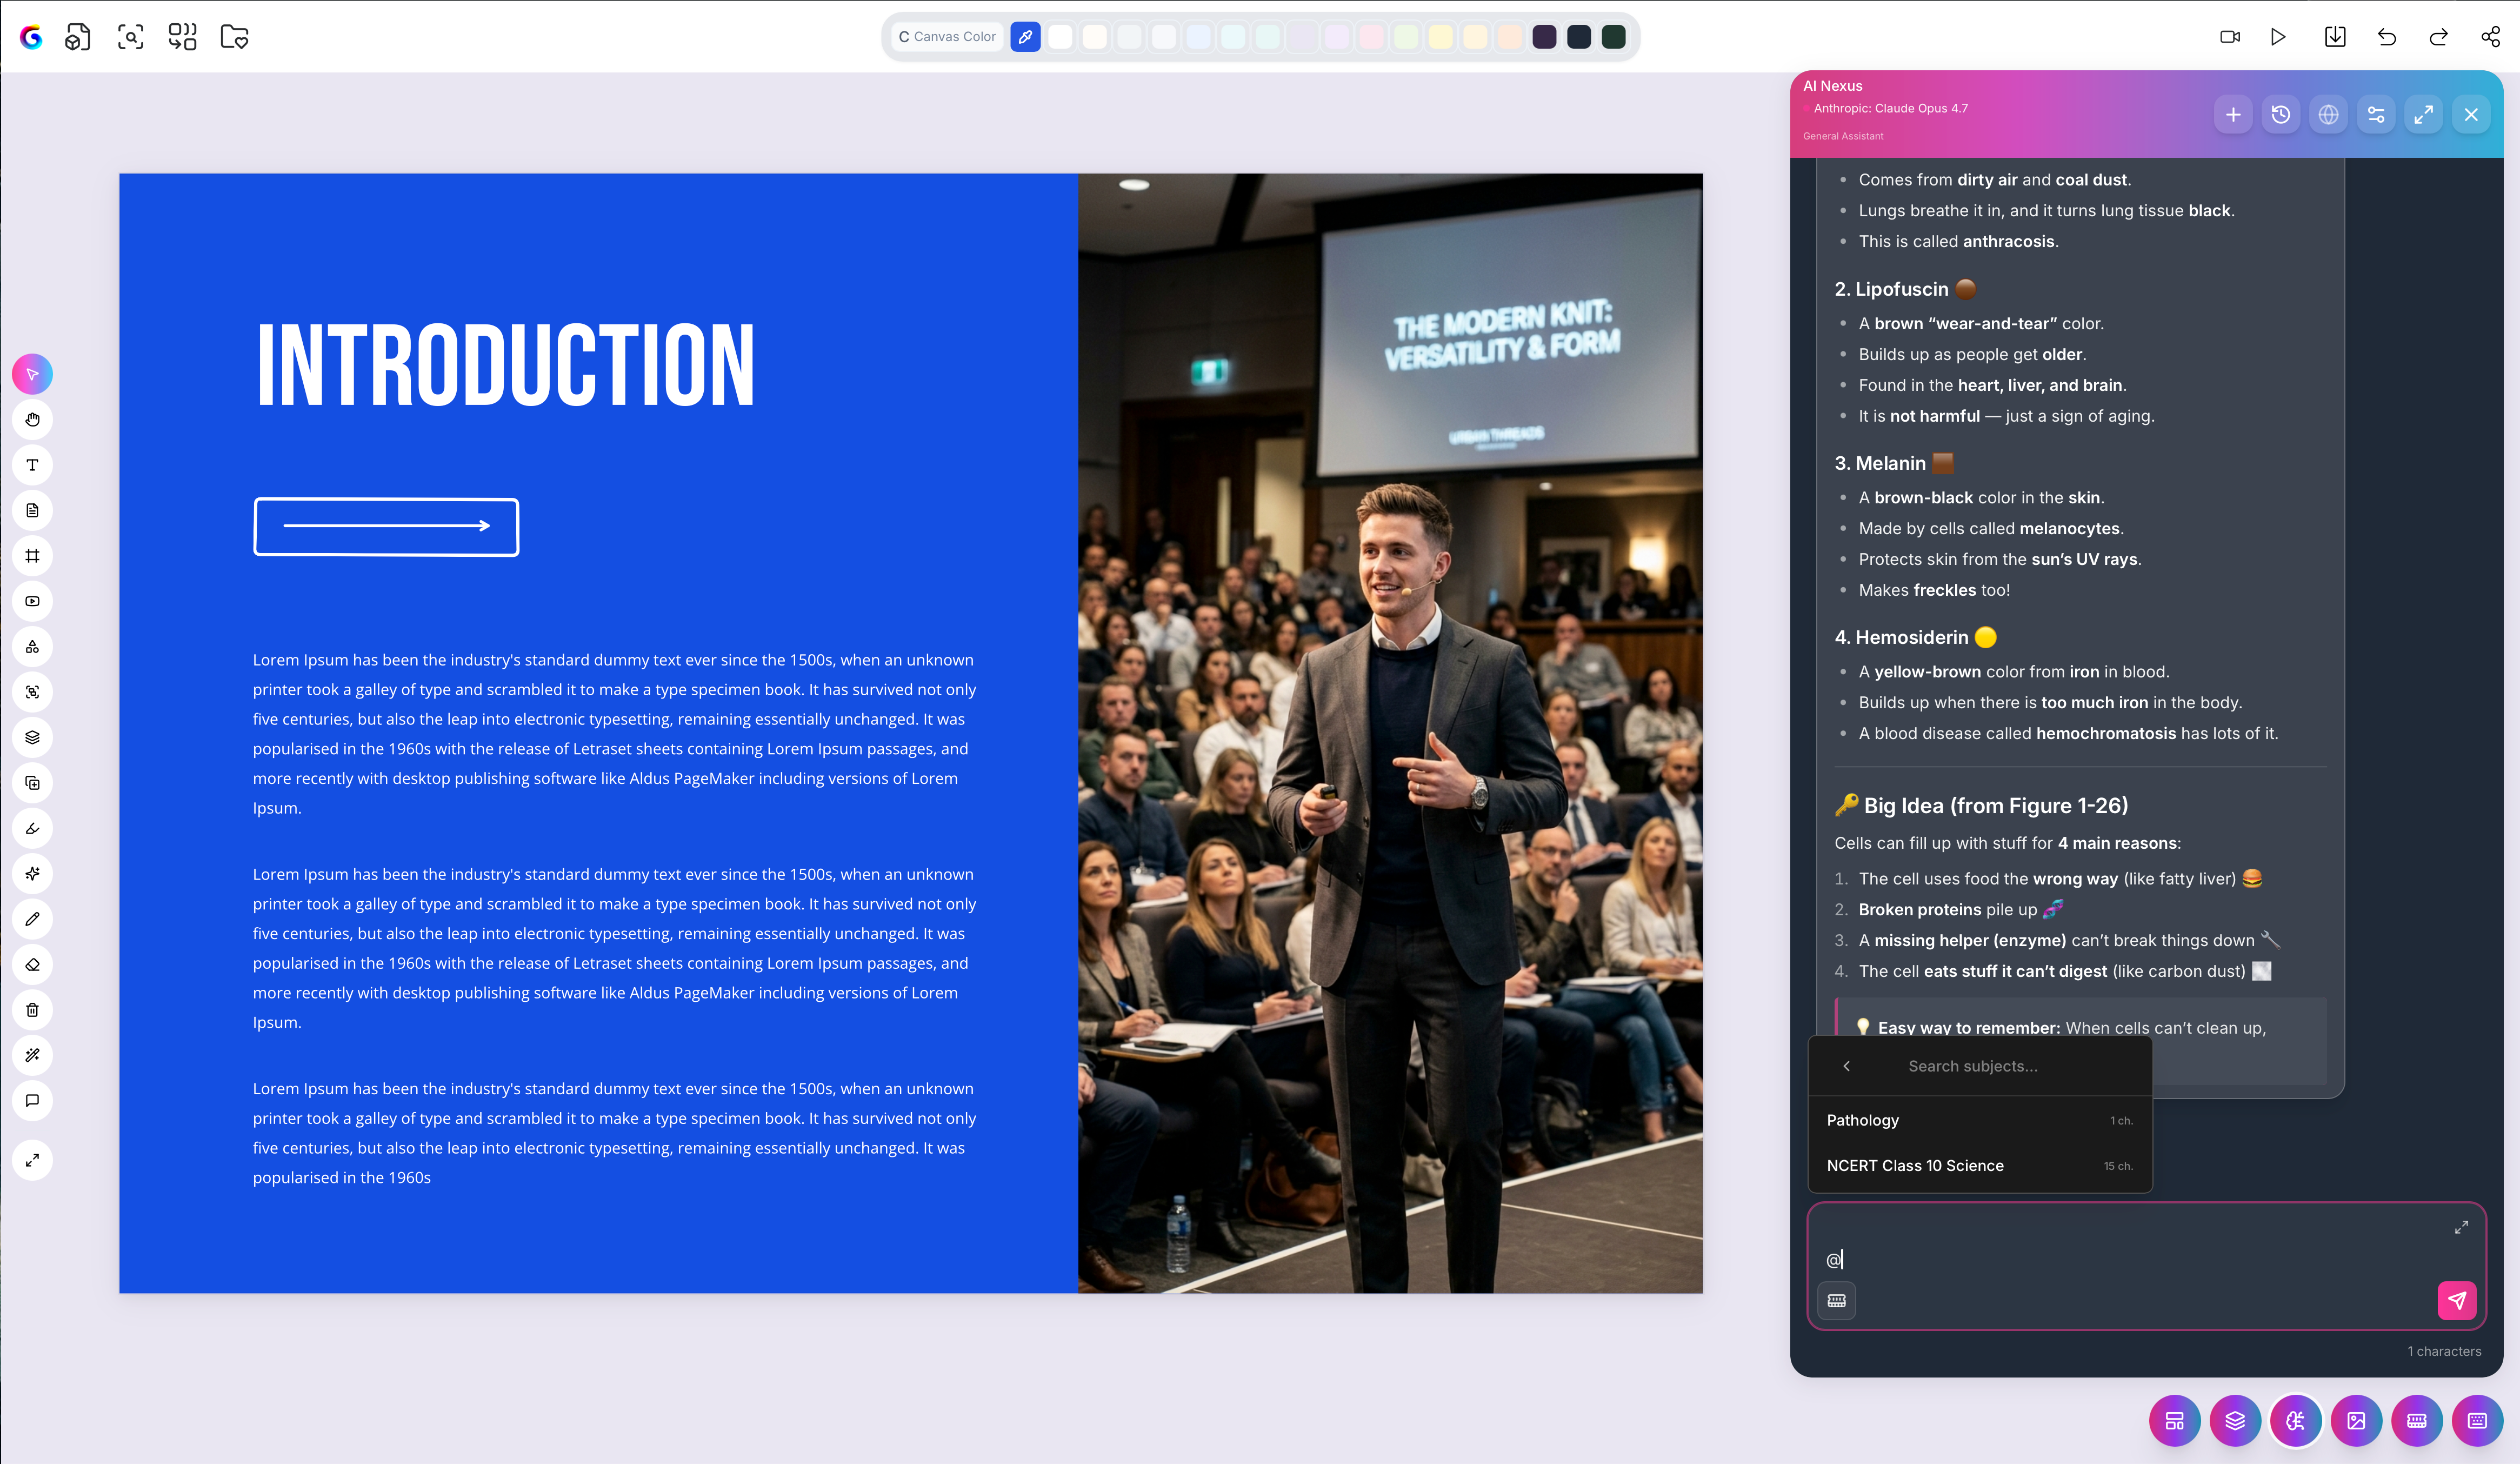Click the duplicate-add tool
Screen dimensions: 2520x1464
click(x=32, y=783)
